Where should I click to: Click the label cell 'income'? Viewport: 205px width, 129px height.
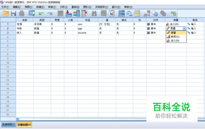click(x=88, y=33)
